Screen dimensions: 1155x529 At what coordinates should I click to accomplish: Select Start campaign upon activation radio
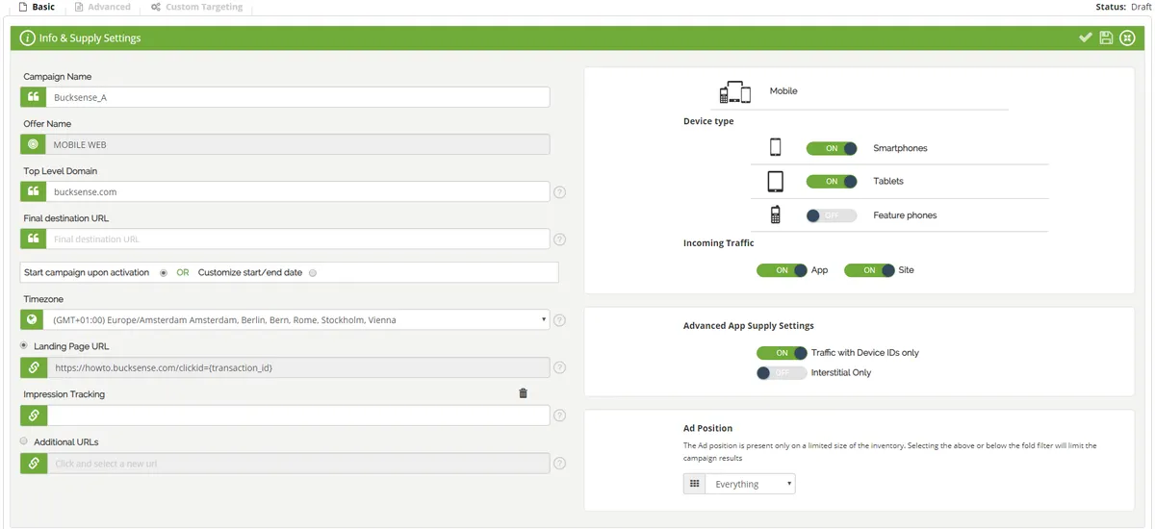[x=164, y=273]
